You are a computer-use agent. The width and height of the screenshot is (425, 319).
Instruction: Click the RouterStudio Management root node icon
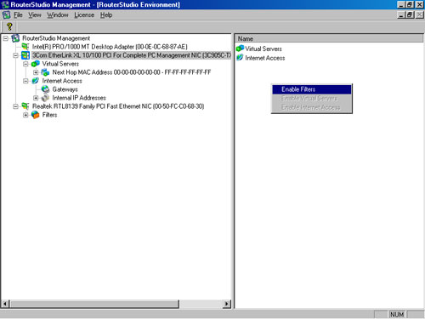(16, 38)
